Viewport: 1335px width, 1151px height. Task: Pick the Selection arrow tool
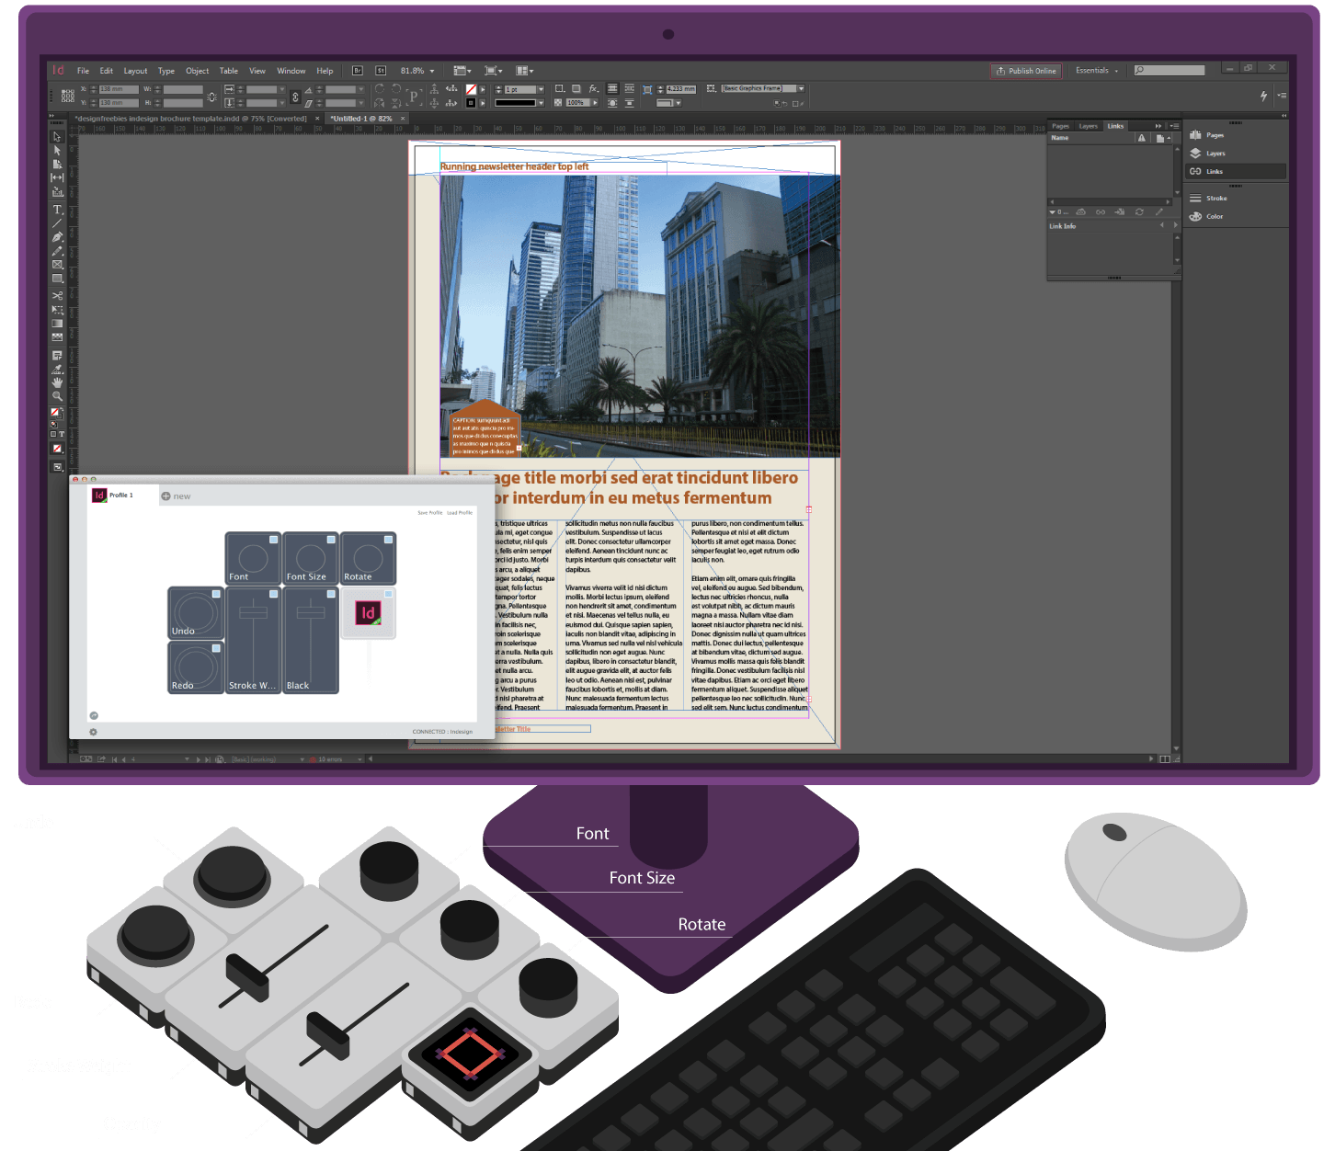[57, 137]
